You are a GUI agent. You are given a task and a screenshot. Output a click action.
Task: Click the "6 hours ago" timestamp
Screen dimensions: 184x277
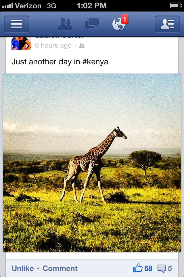click(x=53, y=46)
